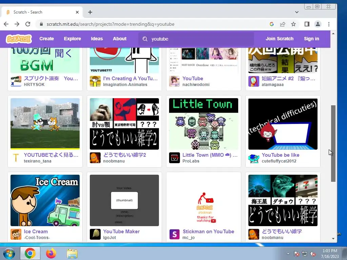This screenshot has width=347, height=260.
Task: Open the どうでもいい雑学2 thumbnail
Action: click(124, 124)
